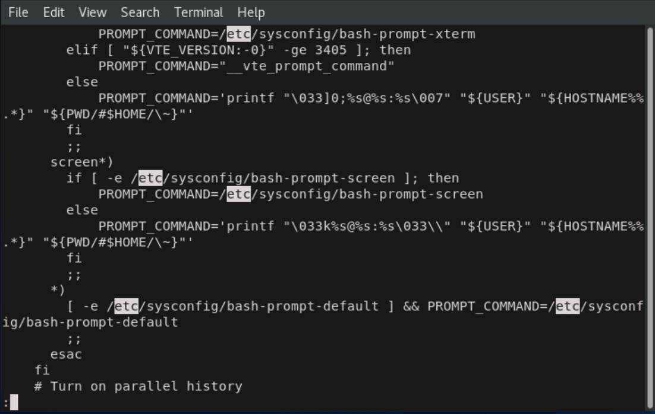Click the highlighted "etc" in the bash-prompt-xterm line
Image resolution: width=655 pixels, height=414 pixels.
[238, 34]
